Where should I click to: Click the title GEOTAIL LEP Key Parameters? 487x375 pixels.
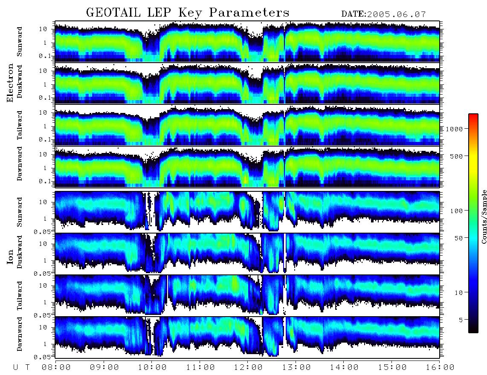pos(188,13)
